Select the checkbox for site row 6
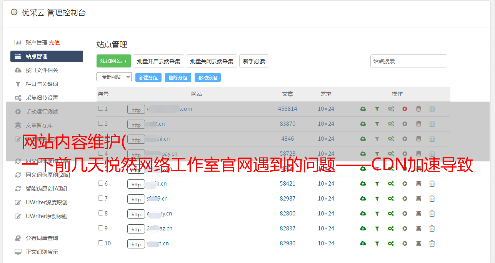The image size is (495, 263). coord(100,183)
